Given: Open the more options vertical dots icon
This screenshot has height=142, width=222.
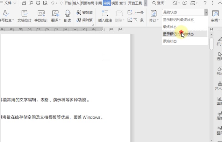Looking at the screenshot, I should [x=212, y=3].
